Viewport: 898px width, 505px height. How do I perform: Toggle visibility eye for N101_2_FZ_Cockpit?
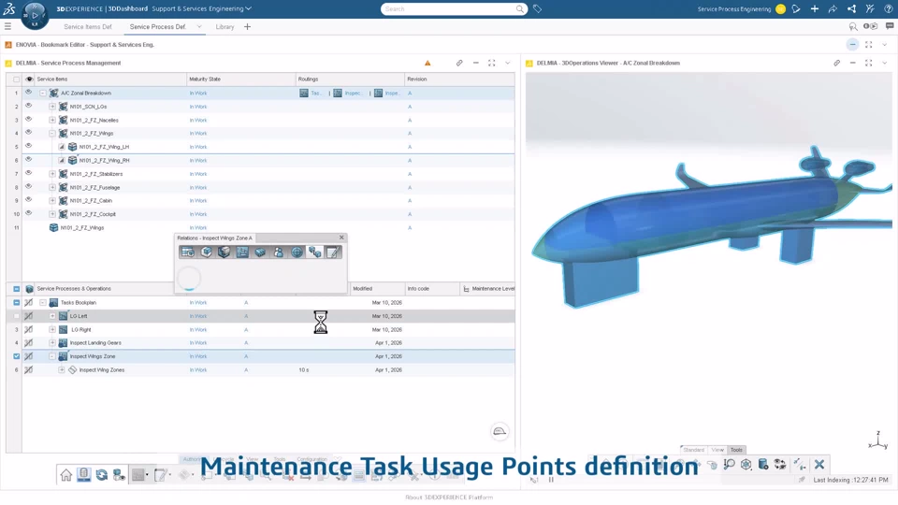click(28, 213)
